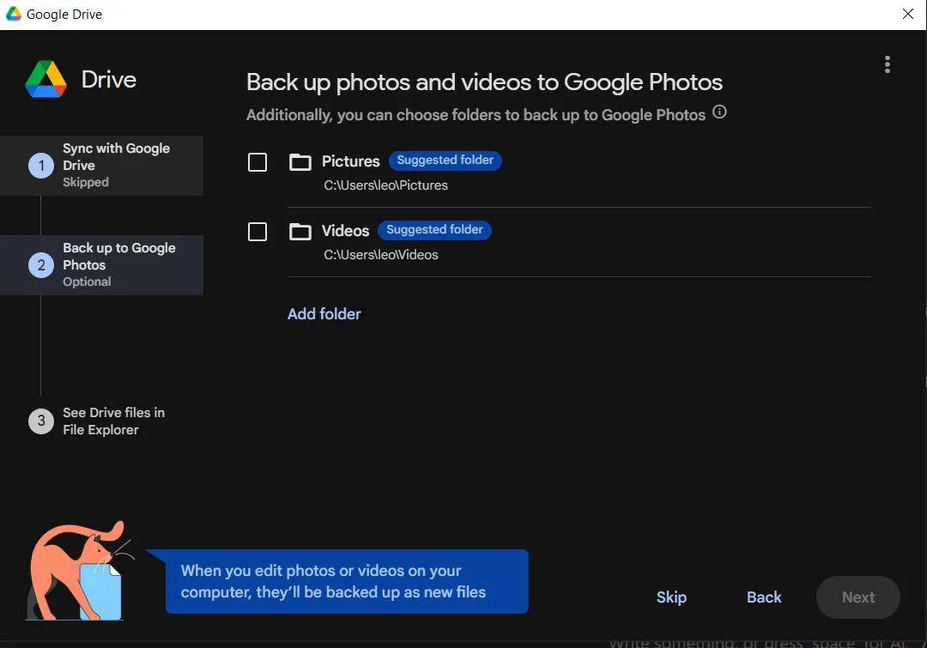Select the Back up to Google Photos step
927x648 pixels.
point(101,265)
